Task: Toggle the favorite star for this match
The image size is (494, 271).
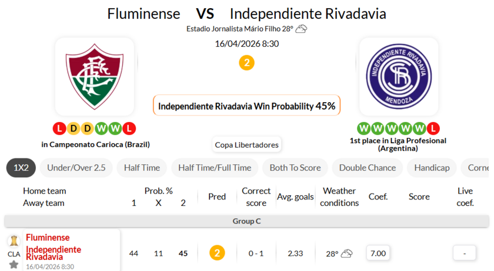Action: (14, 265)
